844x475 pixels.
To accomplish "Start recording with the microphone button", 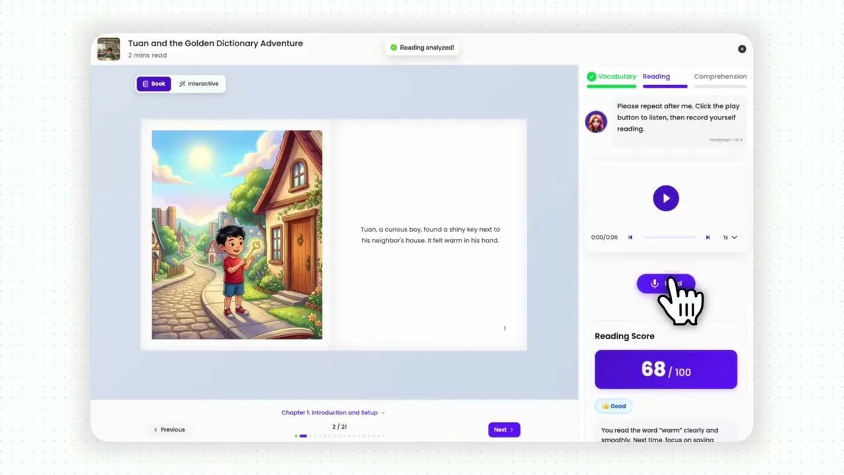I will point(666,284).
